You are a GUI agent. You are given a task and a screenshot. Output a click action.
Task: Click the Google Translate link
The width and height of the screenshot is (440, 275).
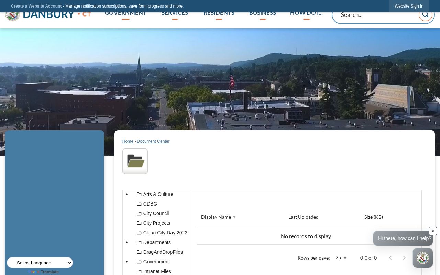[x=43, y=272]
